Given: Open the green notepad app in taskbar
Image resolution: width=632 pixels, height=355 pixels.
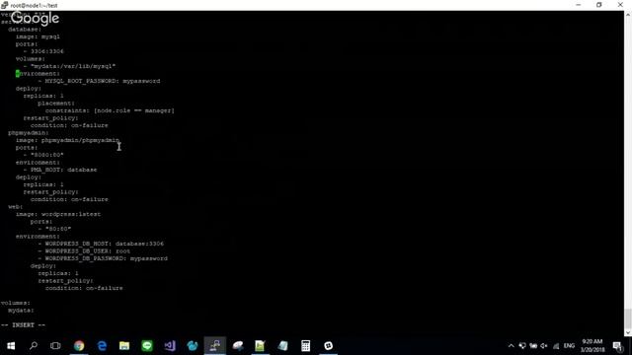Looking at the screenshot, I should click(260, 346).
